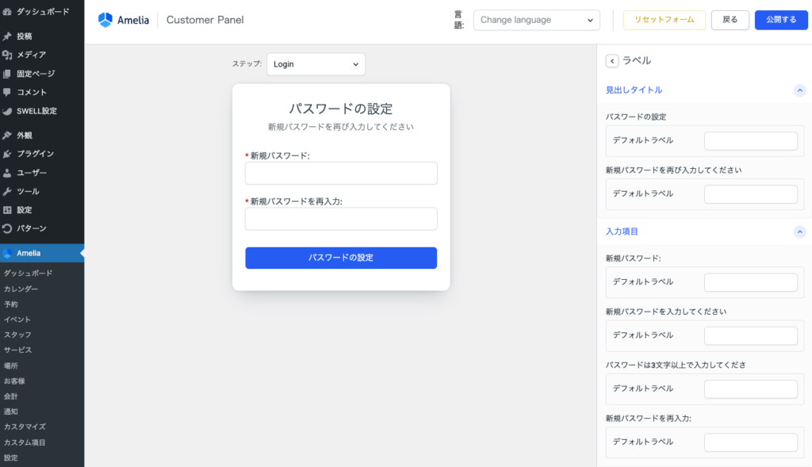This screenshot has height=467, width=812.
Task: Open カレンダー in Amelia submenu
Action: [21, 289]
